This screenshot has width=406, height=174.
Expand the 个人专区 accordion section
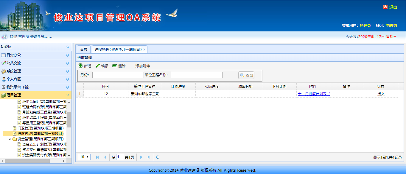68,79
